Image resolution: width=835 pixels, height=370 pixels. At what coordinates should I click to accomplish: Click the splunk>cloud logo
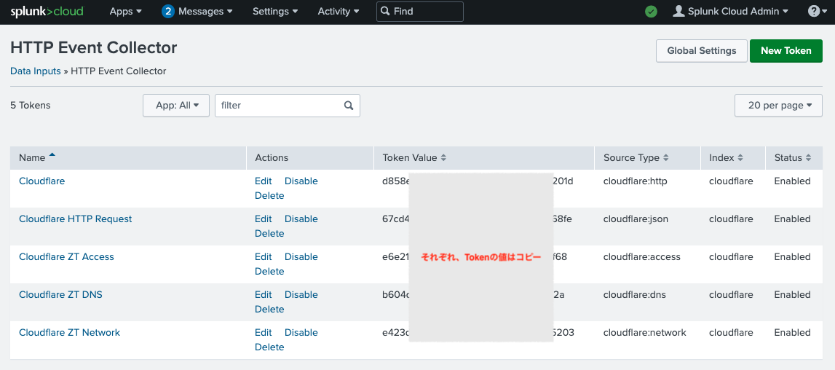pos(47,11)
